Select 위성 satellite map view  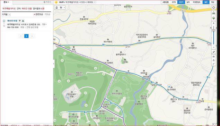tap(213, 2)
